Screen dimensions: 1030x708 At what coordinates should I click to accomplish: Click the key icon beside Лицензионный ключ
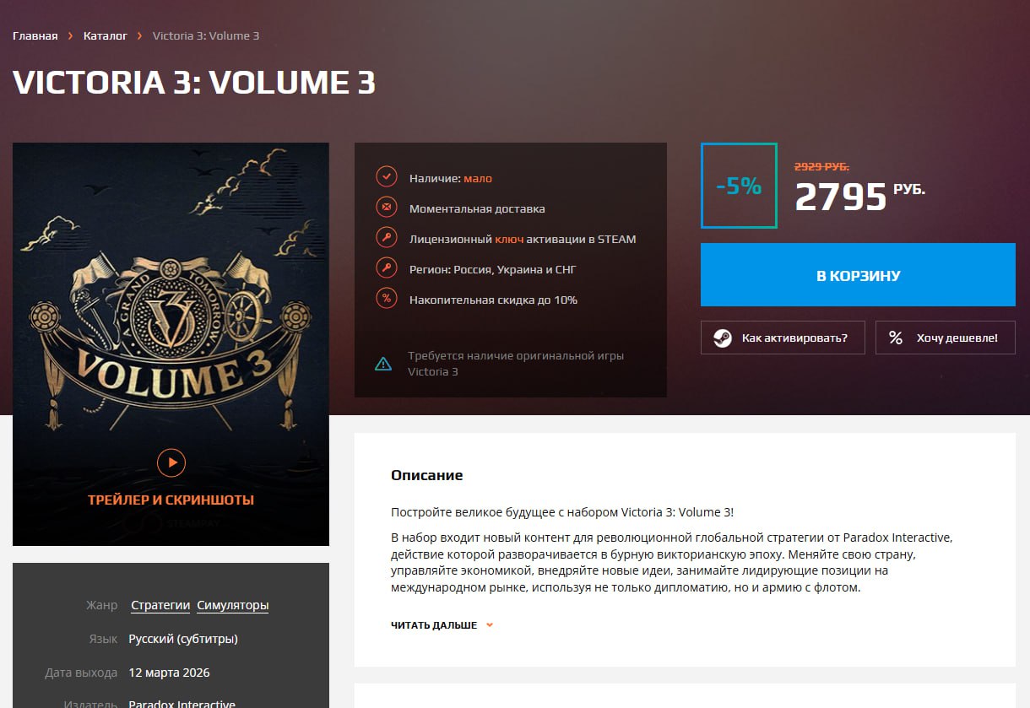coord(386,239)
